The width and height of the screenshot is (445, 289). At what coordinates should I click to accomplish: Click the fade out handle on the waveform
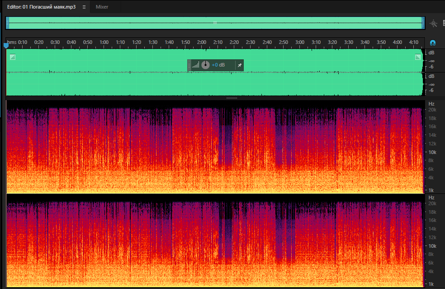coord(418,57)
